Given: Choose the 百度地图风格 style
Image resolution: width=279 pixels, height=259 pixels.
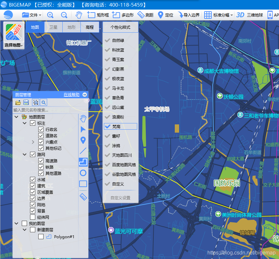Looking at the screenshot, I should click(120, 165).
